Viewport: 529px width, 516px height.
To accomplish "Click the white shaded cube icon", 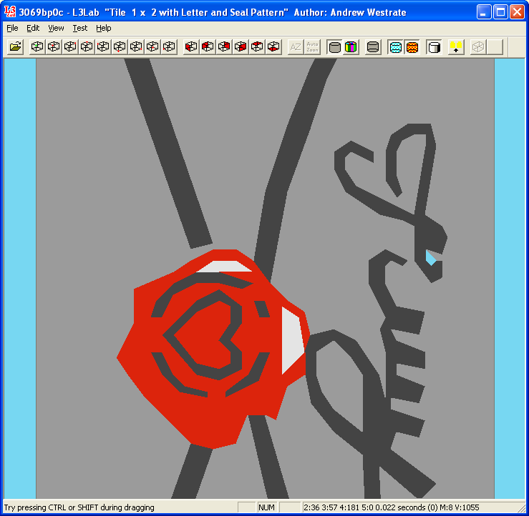I will (x=433, y=47).
